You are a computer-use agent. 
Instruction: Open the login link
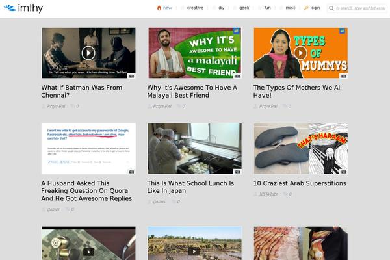pyautogui.click(x=315, y=8)
